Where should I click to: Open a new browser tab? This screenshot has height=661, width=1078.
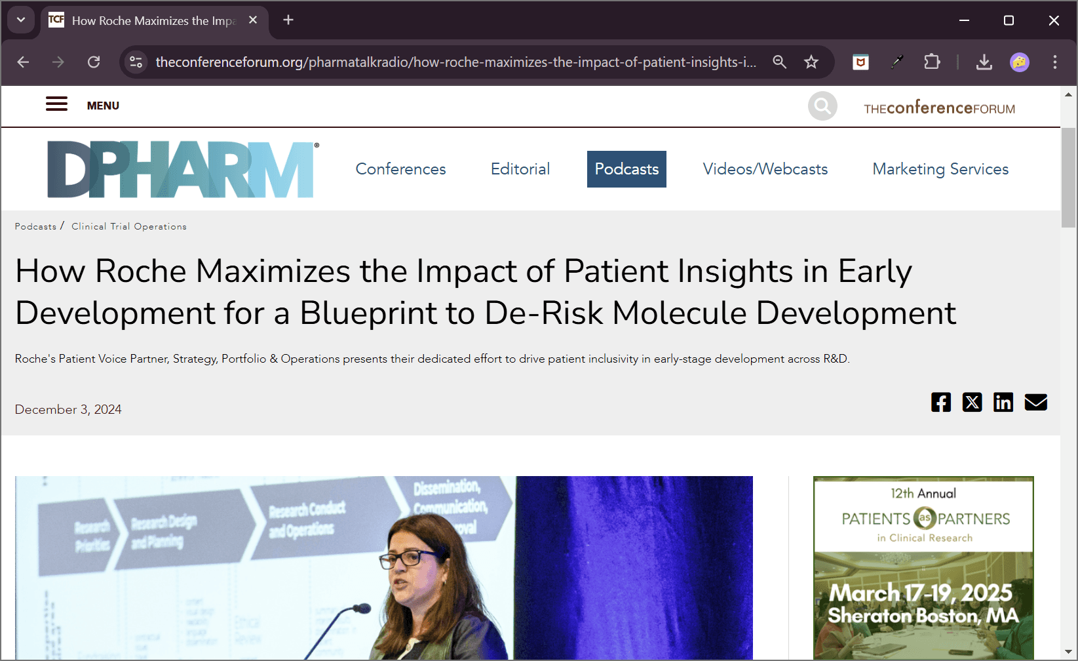(x=288, y=20)
